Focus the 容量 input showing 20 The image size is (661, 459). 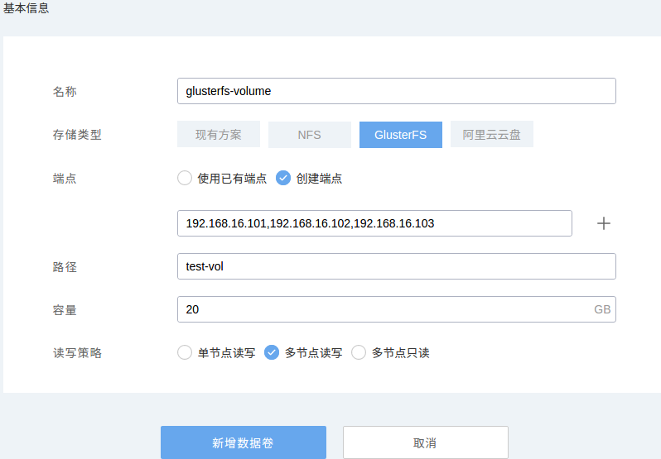381,309
